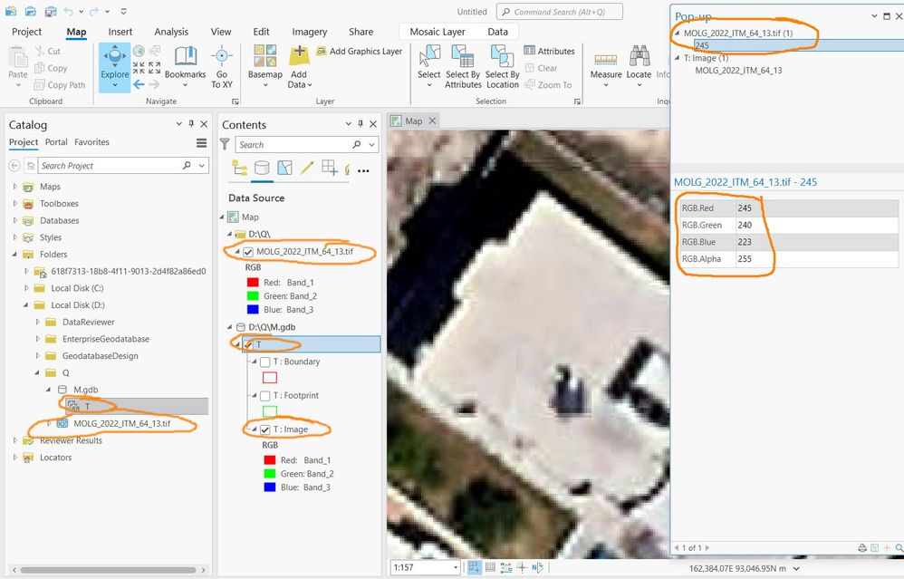Select the Explore navigation tool
This screenshot has width=904, height=579.
(115, 66)
